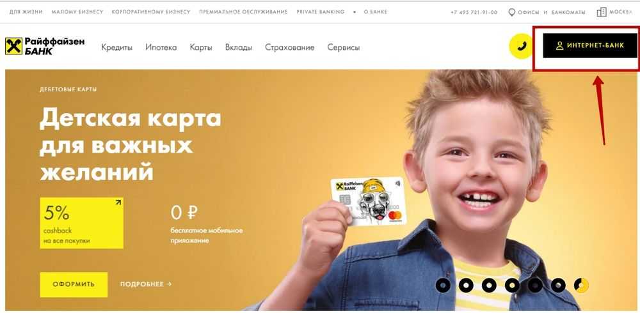The image size is (640, 313).
Task: Click the building icon next to Москва
Action: [x=601, y=12]
